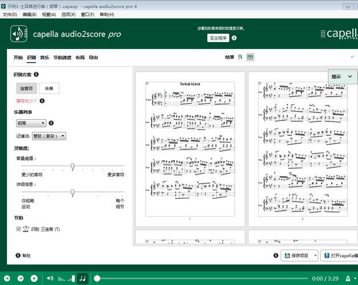Jump to start of playback
The image size is (358, 285).
pos(7,278)
